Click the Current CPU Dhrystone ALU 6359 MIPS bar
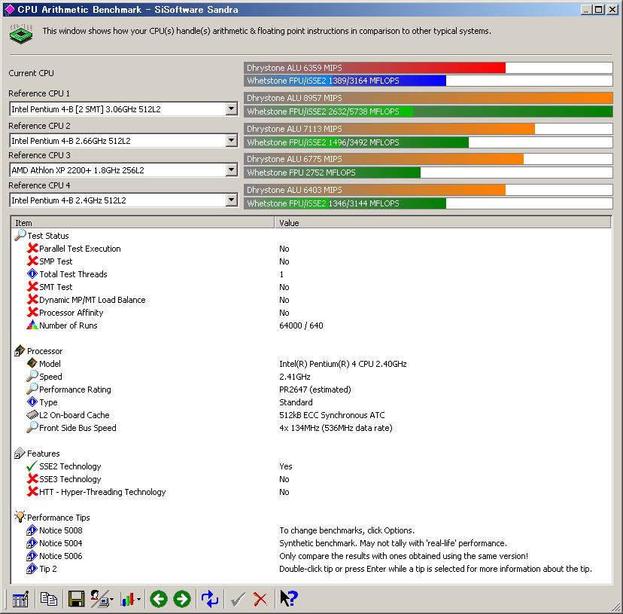 click(428, 68)
